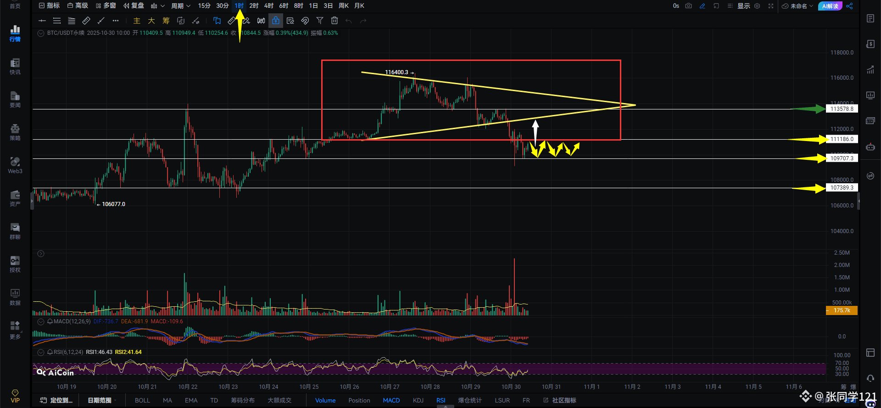Viewport: 881px width, 408px height.
Task: Click the 大 large-order indicator icon
Action: pos(151,21)
